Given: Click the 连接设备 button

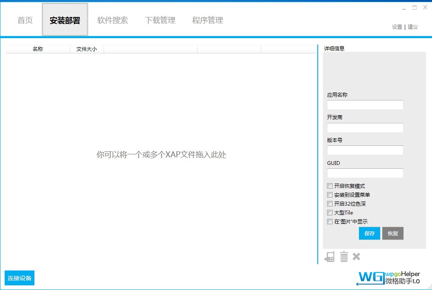Looking at the screenshot, I should [20, 278].
